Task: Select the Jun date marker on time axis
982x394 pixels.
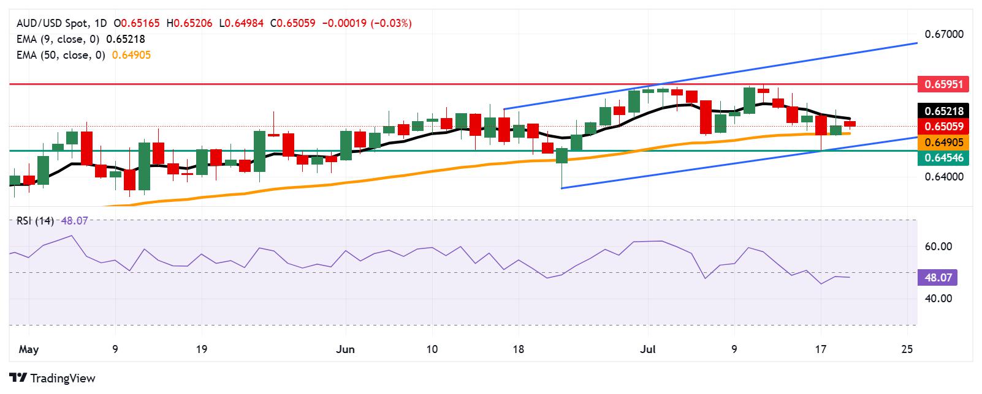Action: [346, 349]
